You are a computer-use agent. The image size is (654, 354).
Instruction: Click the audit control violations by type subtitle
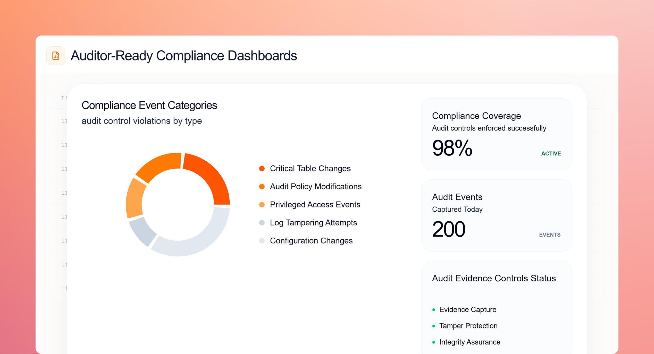(x=142, y=121)
